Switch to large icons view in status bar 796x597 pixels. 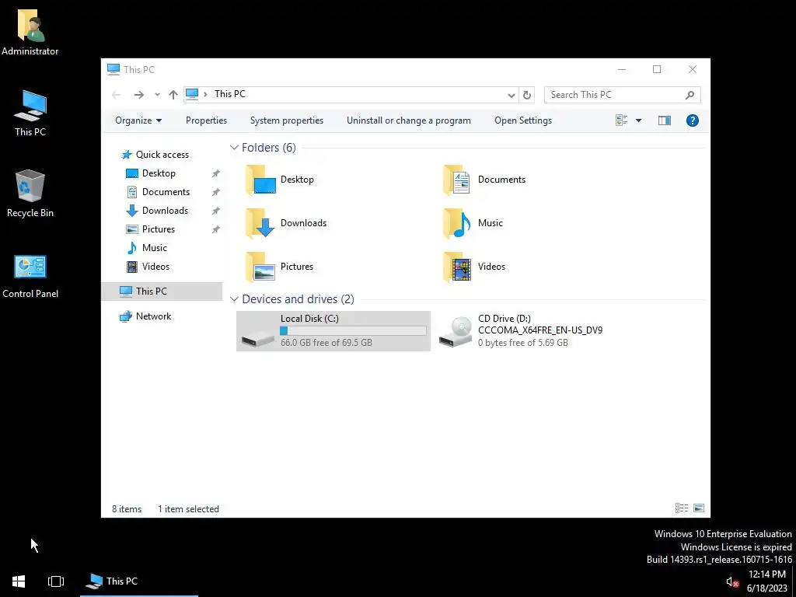tap(699, 508)
